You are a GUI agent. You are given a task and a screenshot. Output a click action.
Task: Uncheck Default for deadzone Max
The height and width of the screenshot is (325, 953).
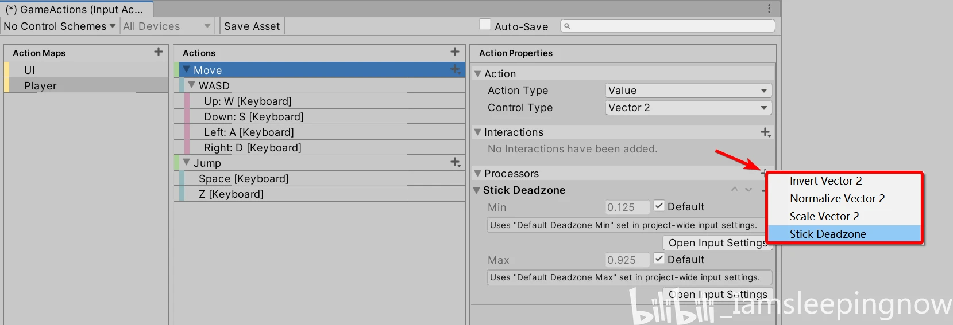point(659,259)
